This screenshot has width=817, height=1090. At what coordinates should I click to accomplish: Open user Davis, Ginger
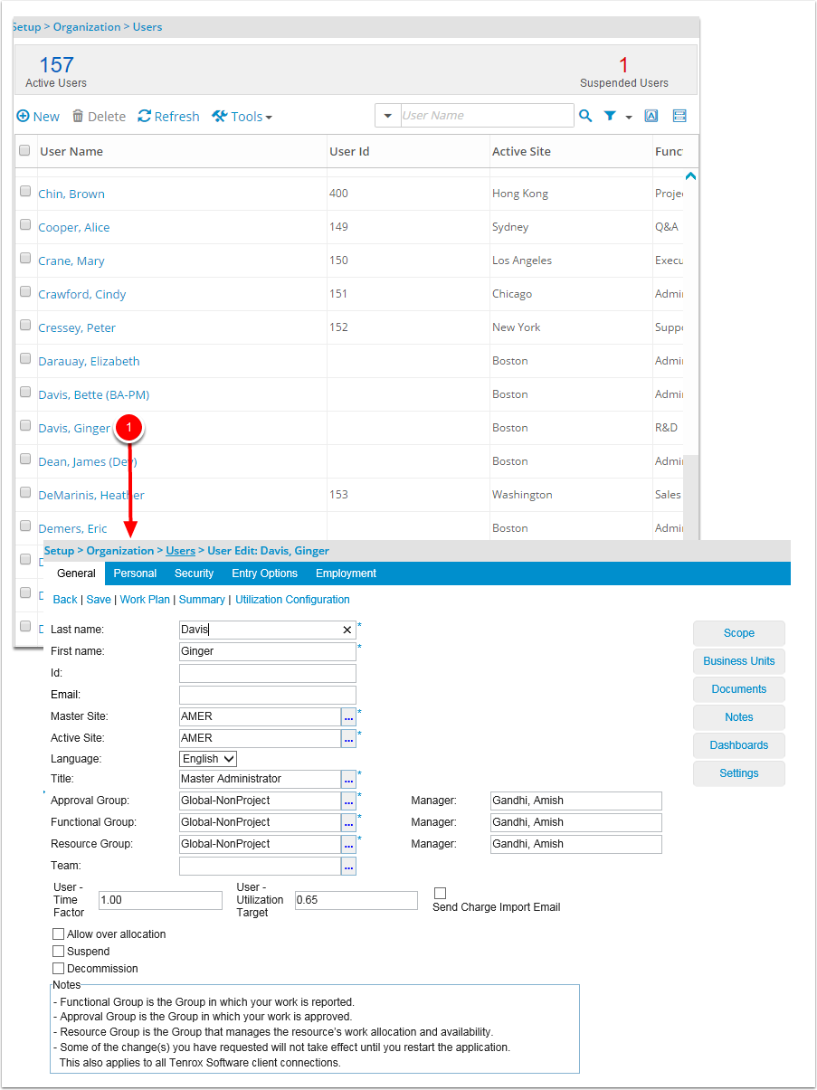pos(74,428)
